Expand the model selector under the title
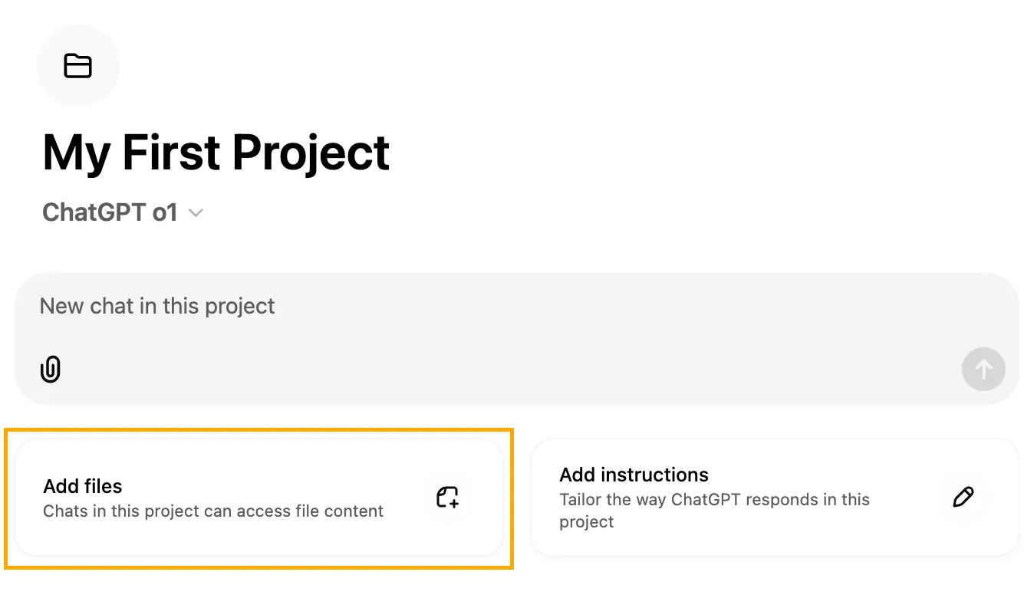This screenshot has width=1034, height=598. [x=123, y=212]
